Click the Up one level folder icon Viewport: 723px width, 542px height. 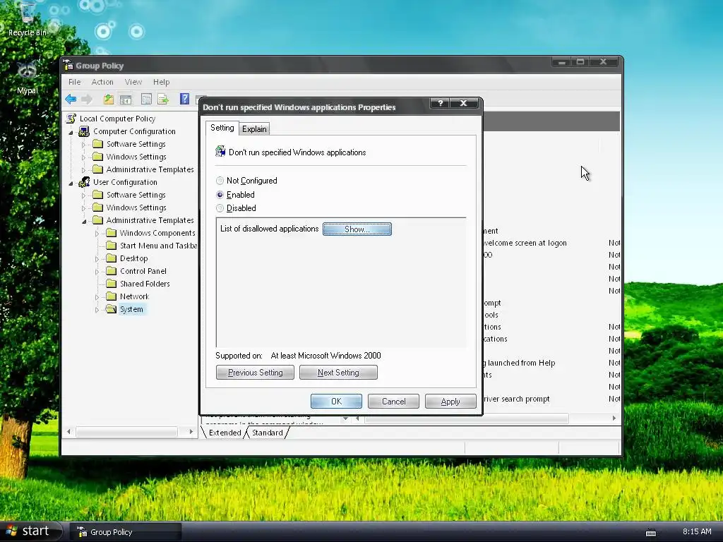tap(109, 99)
